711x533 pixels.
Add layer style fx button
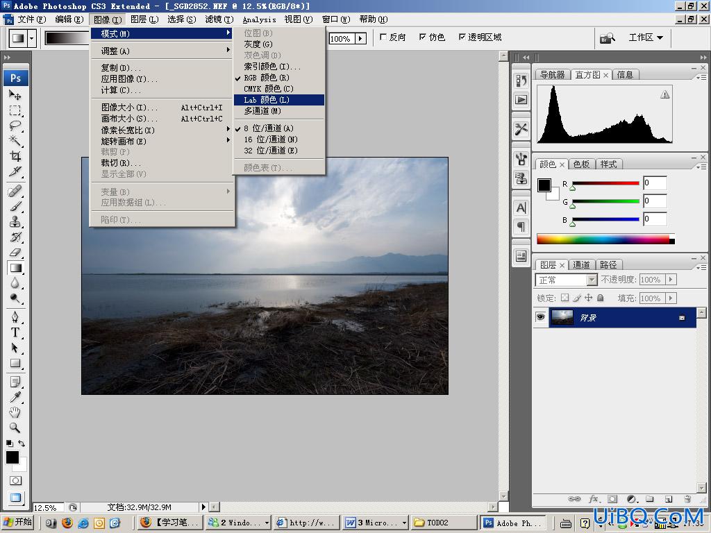pyautogui.click(x=594, y=499)
